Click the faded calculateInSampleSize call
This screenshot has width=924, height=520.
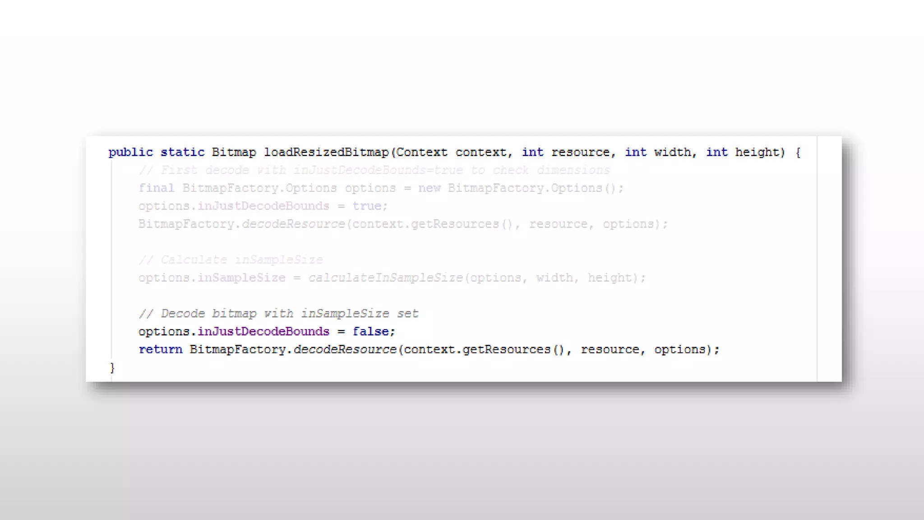point(386,278)
